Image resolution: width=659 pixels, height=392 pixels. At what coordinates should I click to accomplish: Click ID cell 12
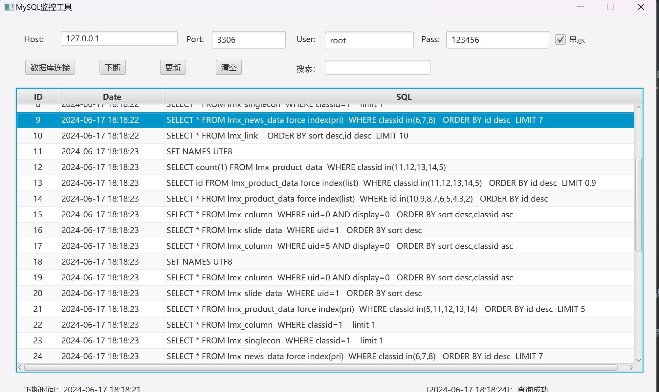click(38, 167)
